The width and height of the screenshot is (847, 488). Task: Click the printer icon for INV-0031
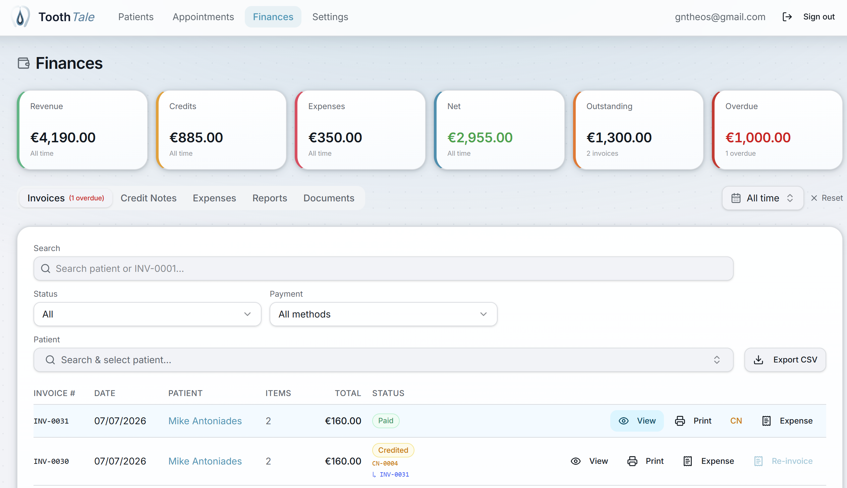click(x=680, y=421)
